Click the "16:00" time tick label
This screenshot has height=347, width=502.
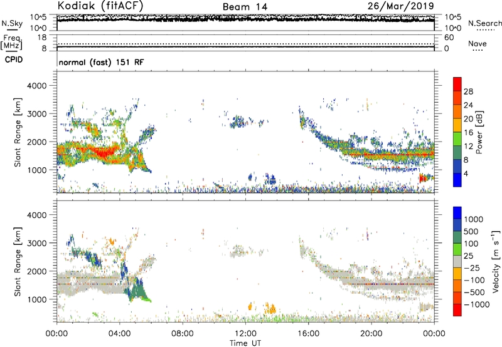308,334
